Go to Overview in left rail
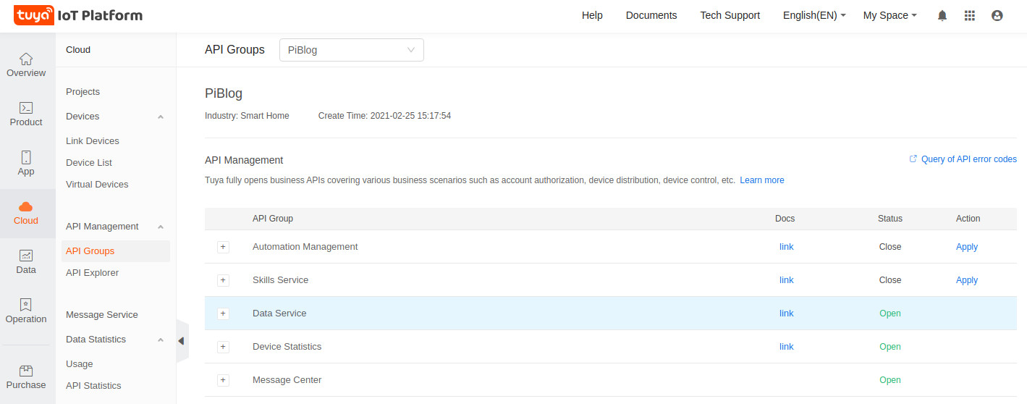This screenshot has height=404, width=1027. pyautogui.click(x=26, y=64)
